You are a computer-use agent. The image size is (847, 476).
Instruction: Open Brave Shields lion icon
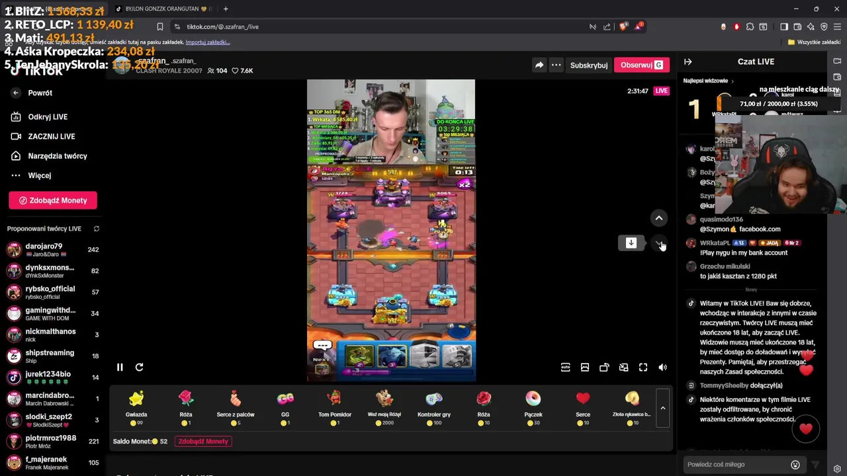(623, 27)
